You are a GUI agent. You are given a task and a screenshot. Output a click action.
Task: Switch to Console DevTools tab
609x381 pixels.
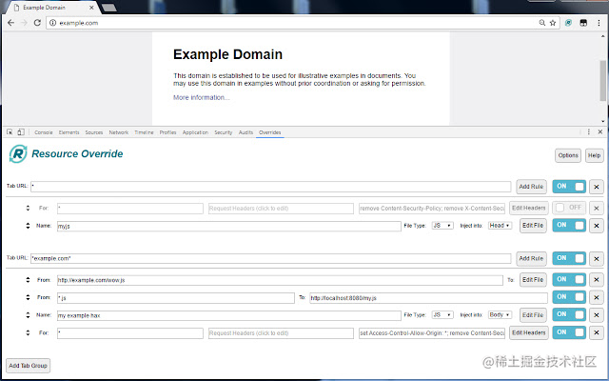click(44, 132)
